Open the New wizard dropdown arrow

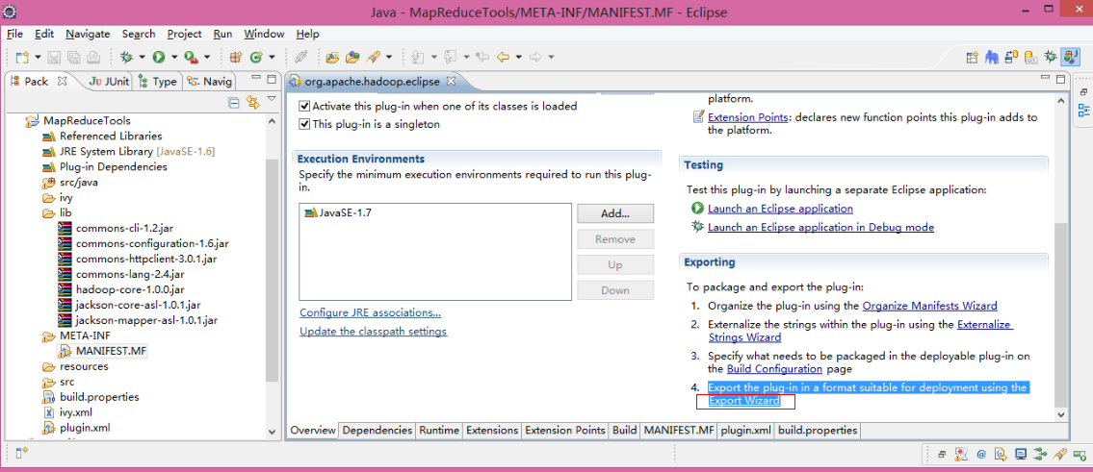[37, 57]
